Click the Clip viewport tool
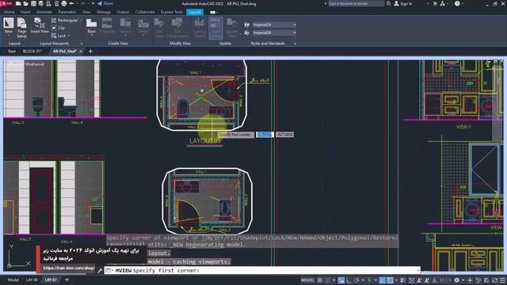The image size is (507, 285). (58, 28)
